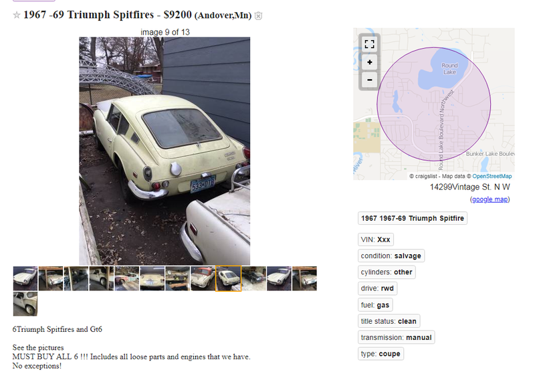Click the transmission: manual attribute
This screenshot has width=535, height=378.
click(396, 337)
